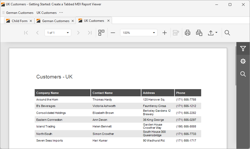Open the toolbar overflow ellipsis
The height and width of the screenshot is (149, 250).
(61, 13)
